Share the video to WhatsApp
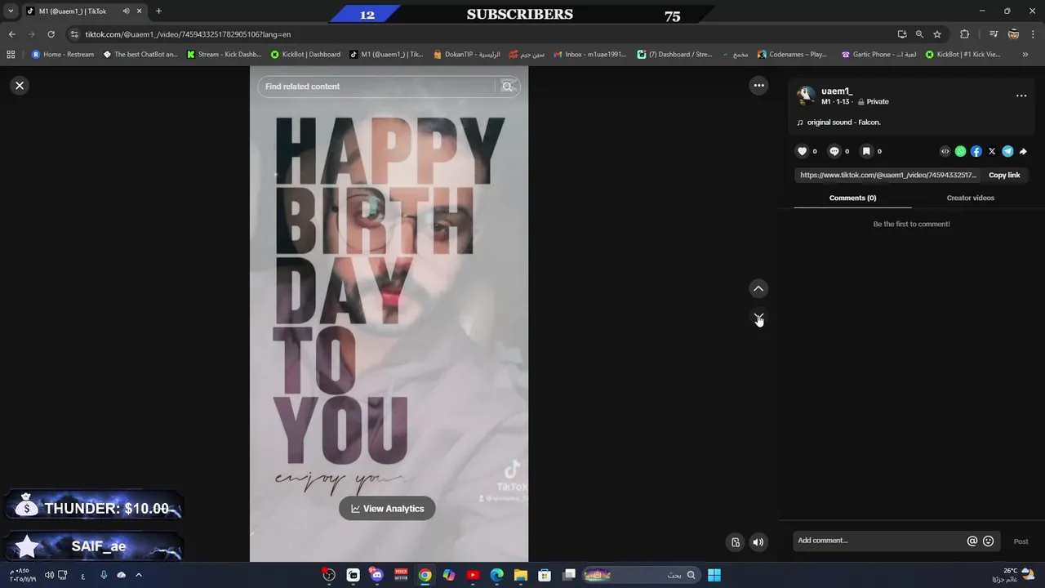1045x588 pixels. [961, 151]
